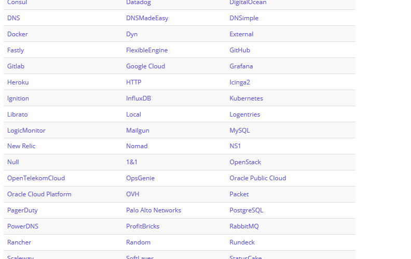The image size is (411, 259).
Task: Open the GitHub provider page
Action: pos(240,50)
